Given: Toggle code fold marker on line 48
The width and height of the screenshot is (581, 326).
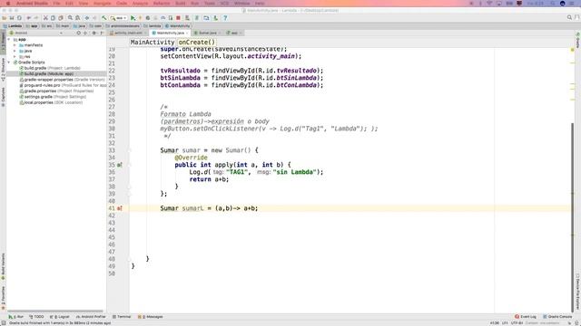Looking at the screenshot, I should [130, 259].
